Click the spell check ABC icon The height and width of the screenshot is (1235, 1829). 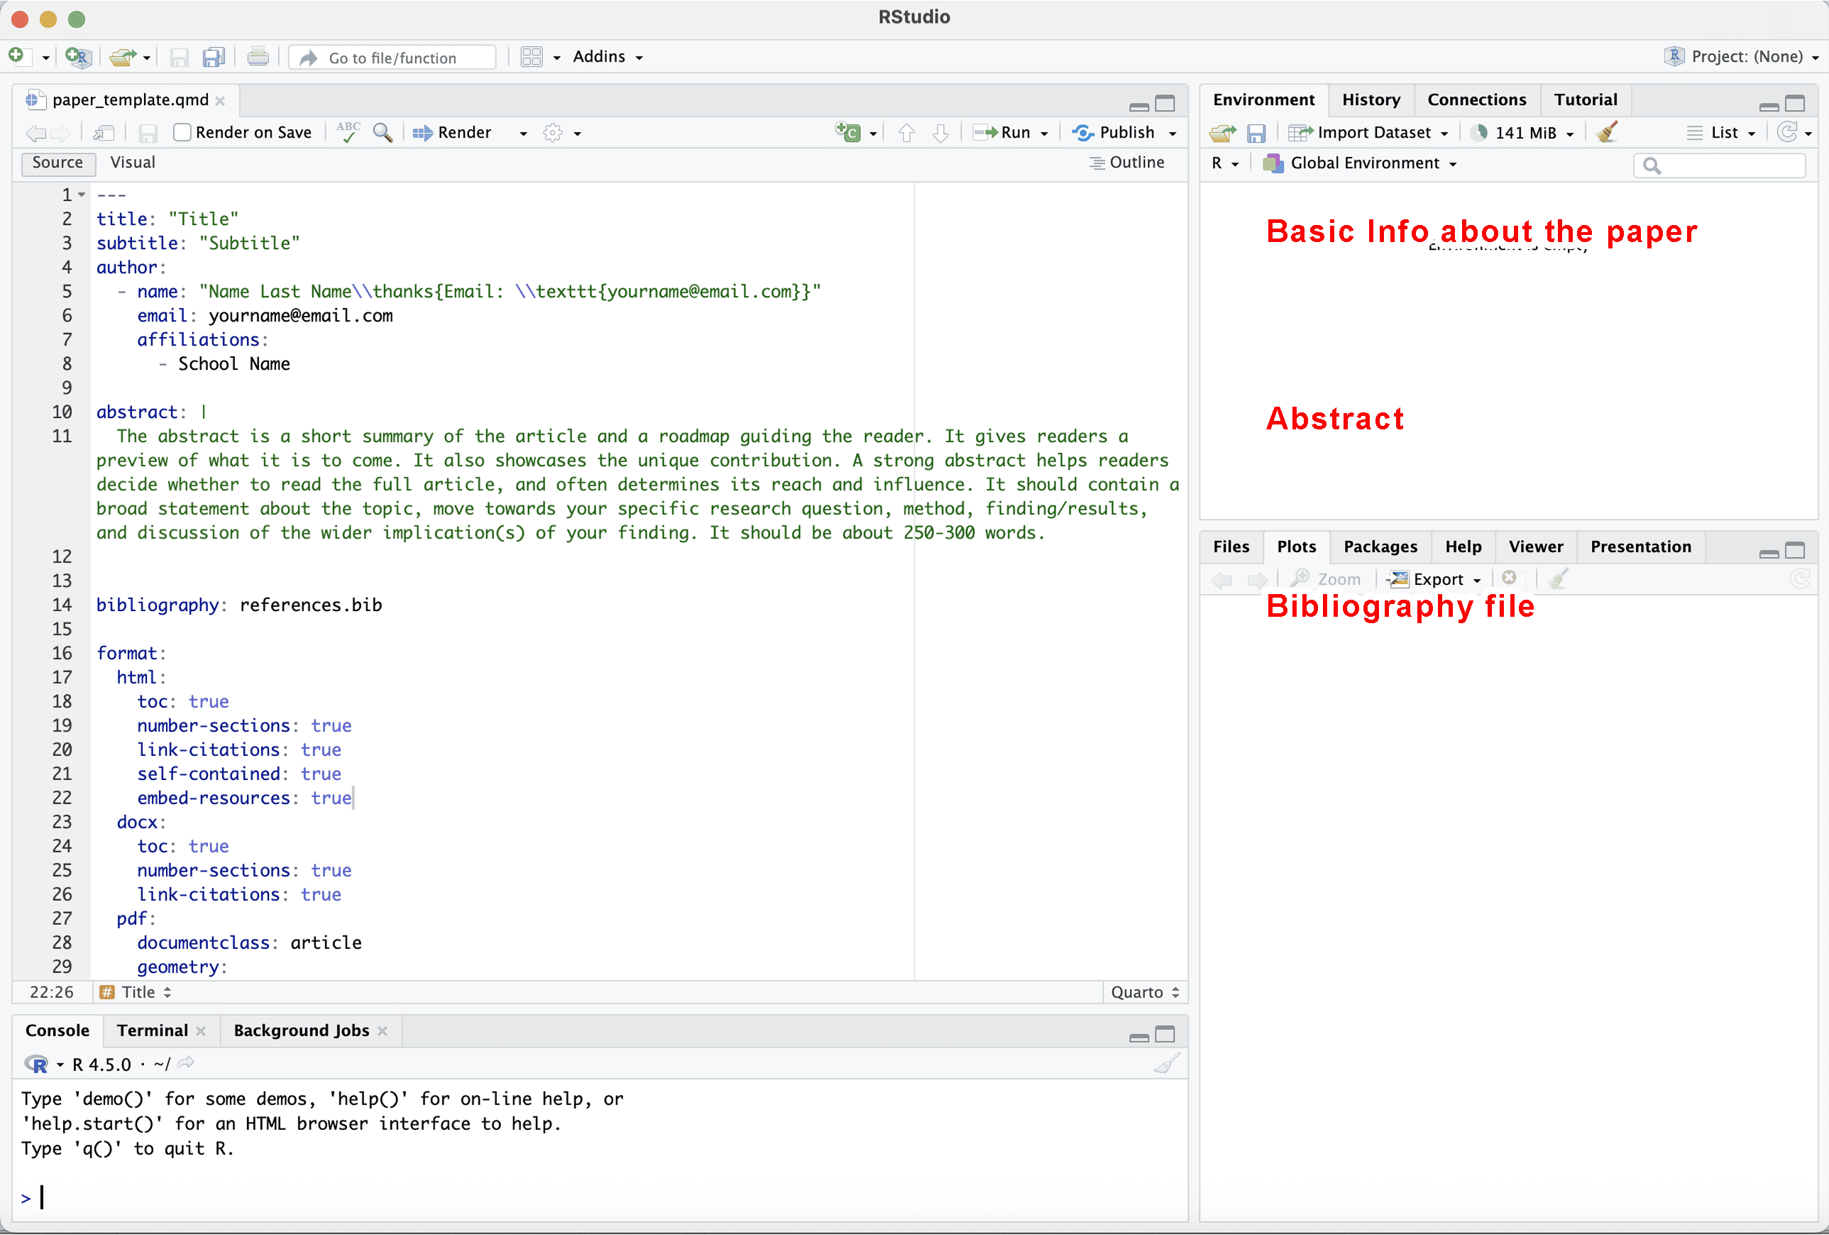(347, 132)
